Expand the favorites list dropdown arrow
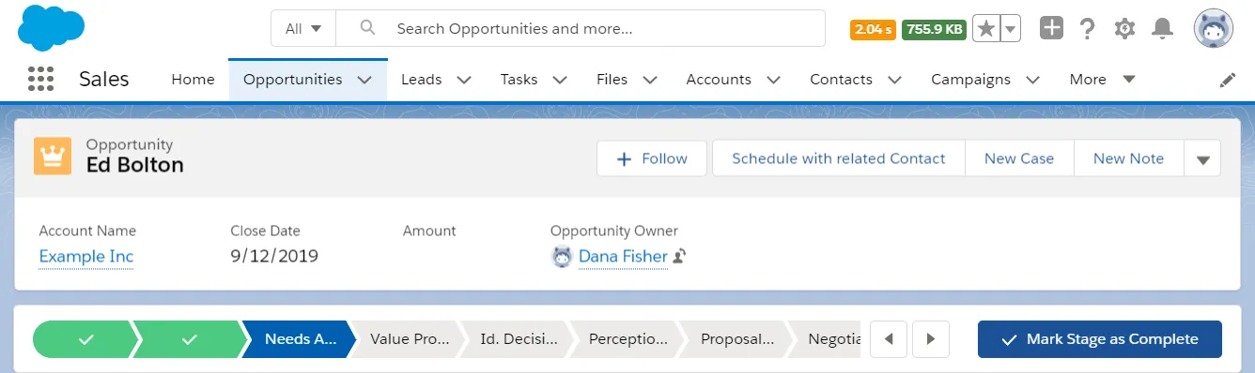1255x373 pixels. (x=1010, y=29)
